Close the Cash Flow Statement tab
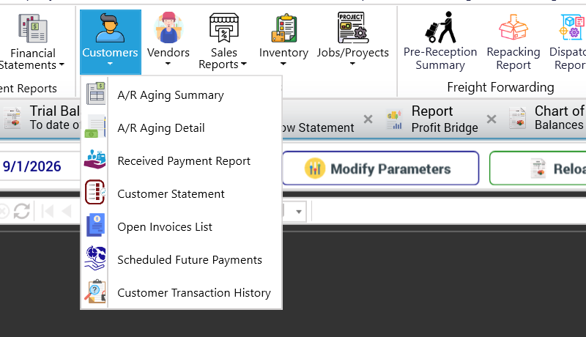This screenshot has height=337, width=586. tap(368, 119)
